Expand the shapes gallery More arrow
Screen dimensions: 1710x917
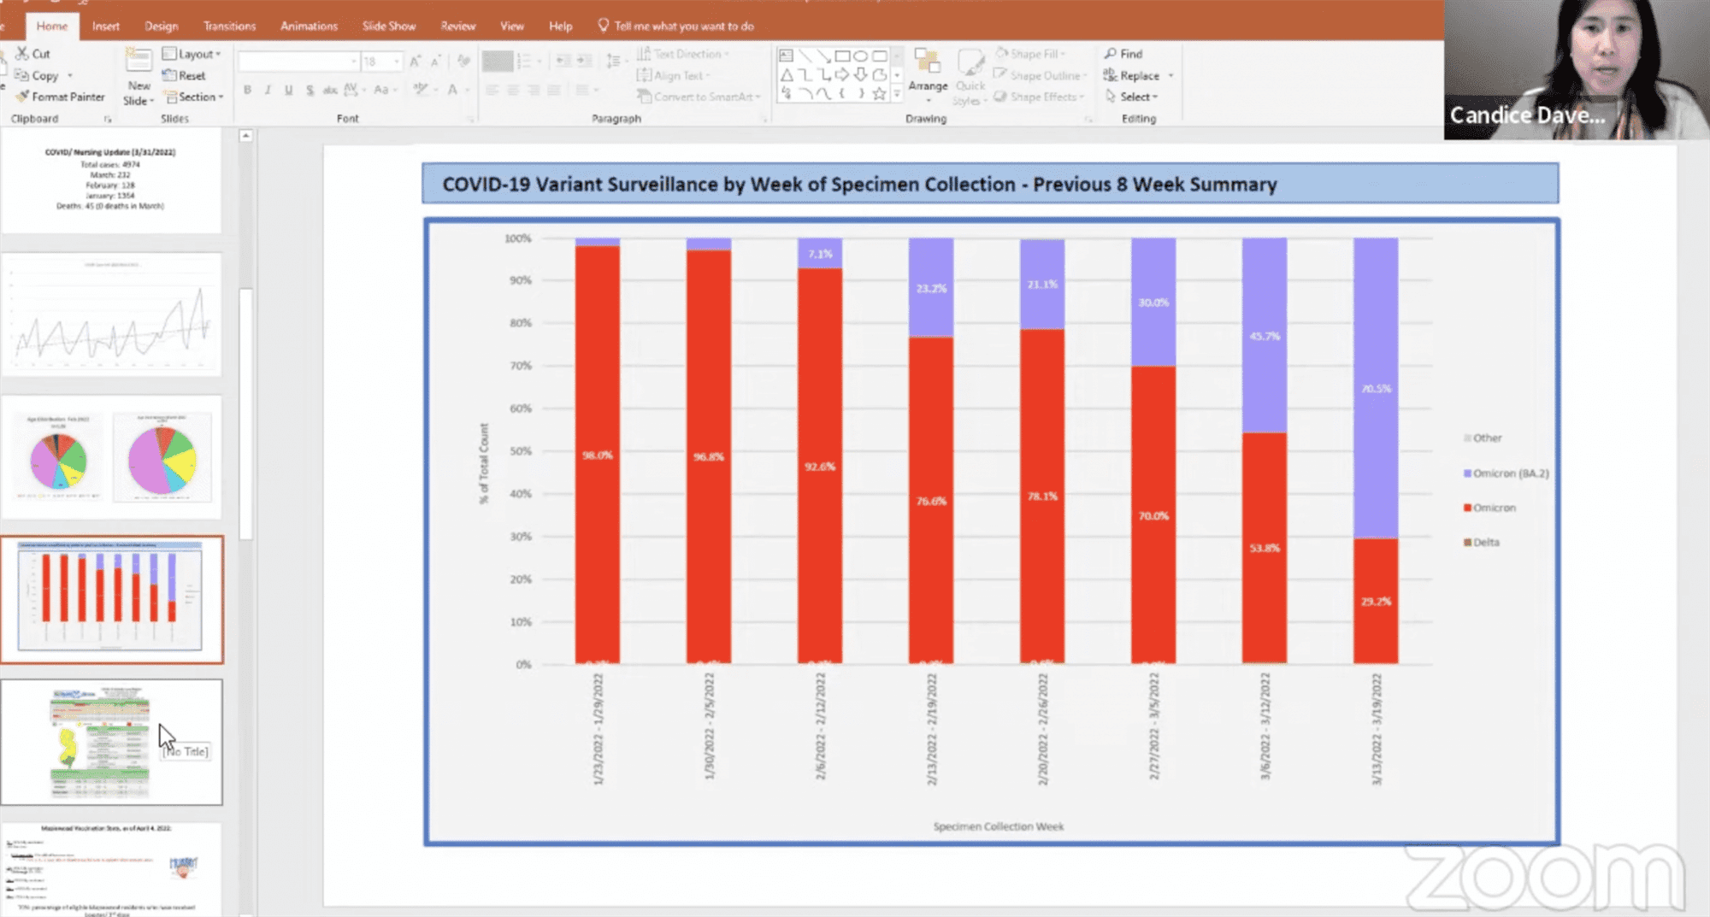(x=897, y=94)
